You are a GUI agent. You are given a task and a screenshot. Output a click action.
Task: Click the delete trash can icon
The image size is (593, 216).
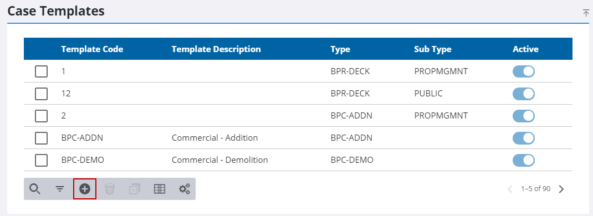tap(109, 189)
